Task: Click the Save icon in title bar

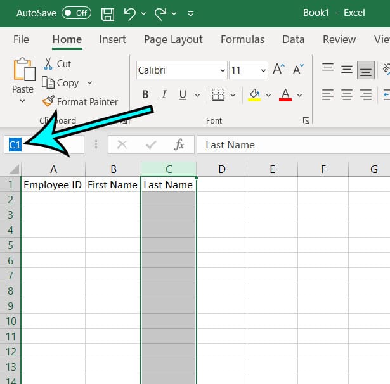Action: point(108,14)
